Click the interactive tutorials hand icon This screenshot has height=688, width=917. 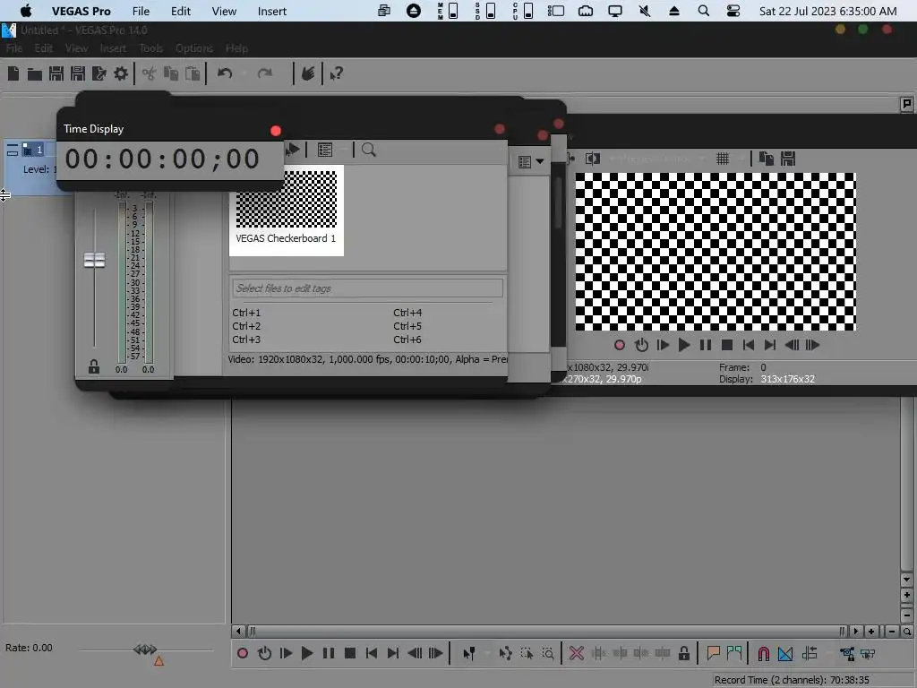(308, 73)
